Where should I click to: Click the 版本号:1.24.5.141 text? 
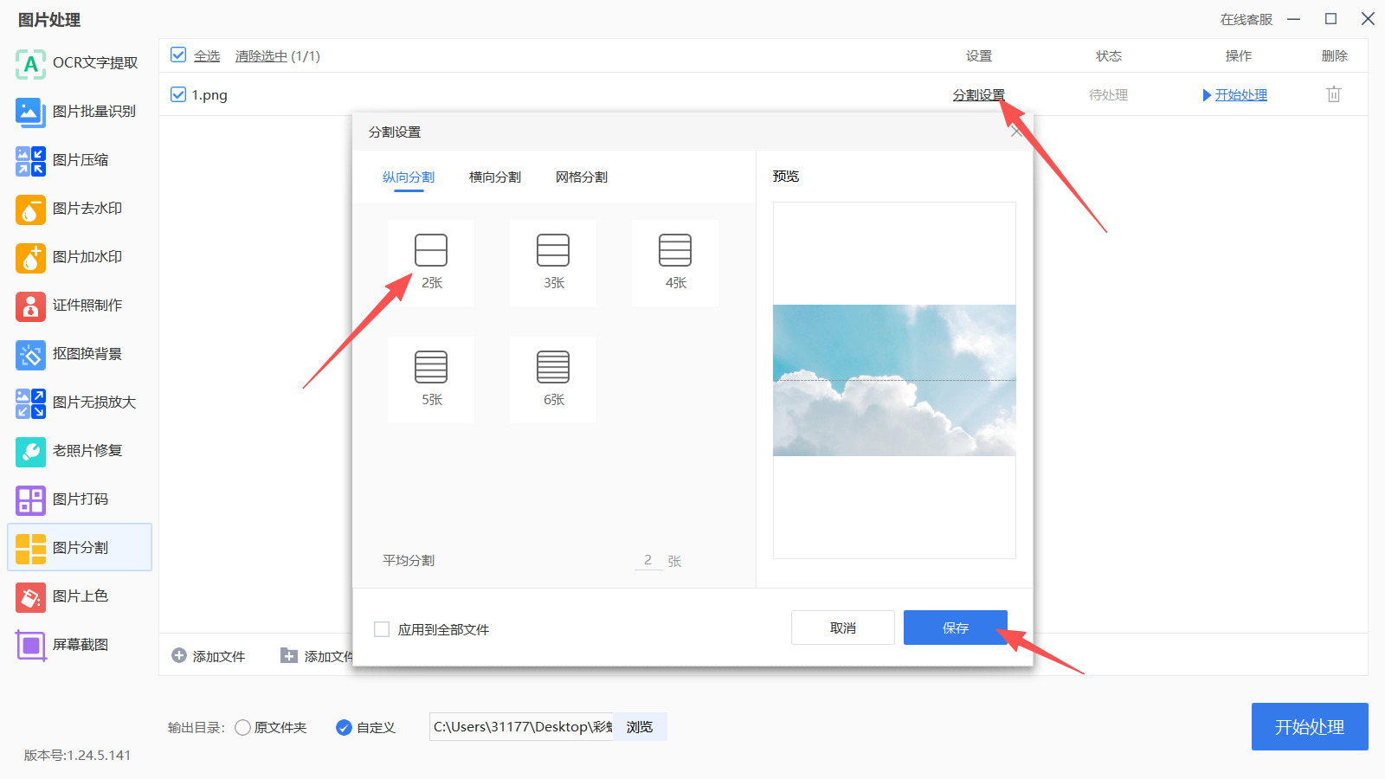coord(77,755)
